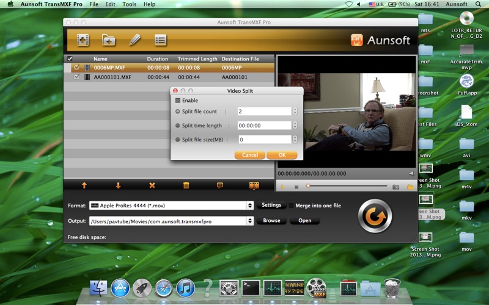The image size is (489, 305).
Task: Open the properties speech-bubble icon
Action: [220, 185]
